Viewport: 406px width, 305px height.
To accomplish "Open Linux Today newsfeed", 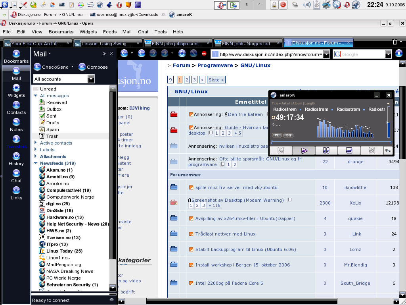I will (x=65, y=251).
